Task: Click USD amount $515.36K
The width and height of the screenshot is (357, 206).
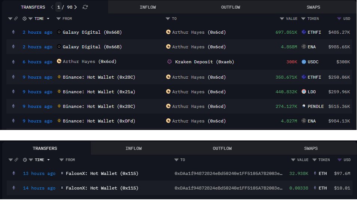Action: [x=339, y=106]
